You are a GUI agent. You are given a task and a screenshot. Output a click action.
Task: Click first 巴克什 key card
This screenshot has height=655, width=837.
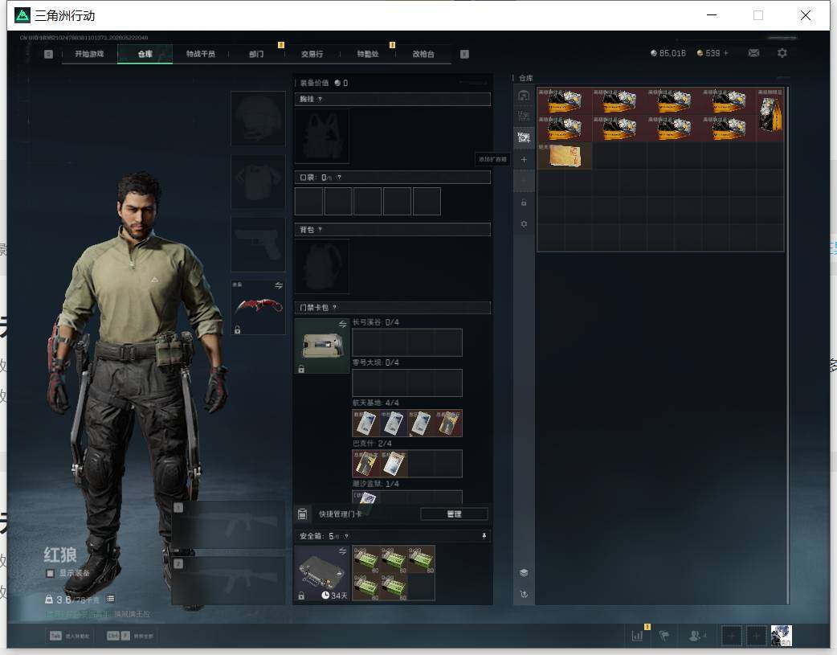(x=365, y=464)
